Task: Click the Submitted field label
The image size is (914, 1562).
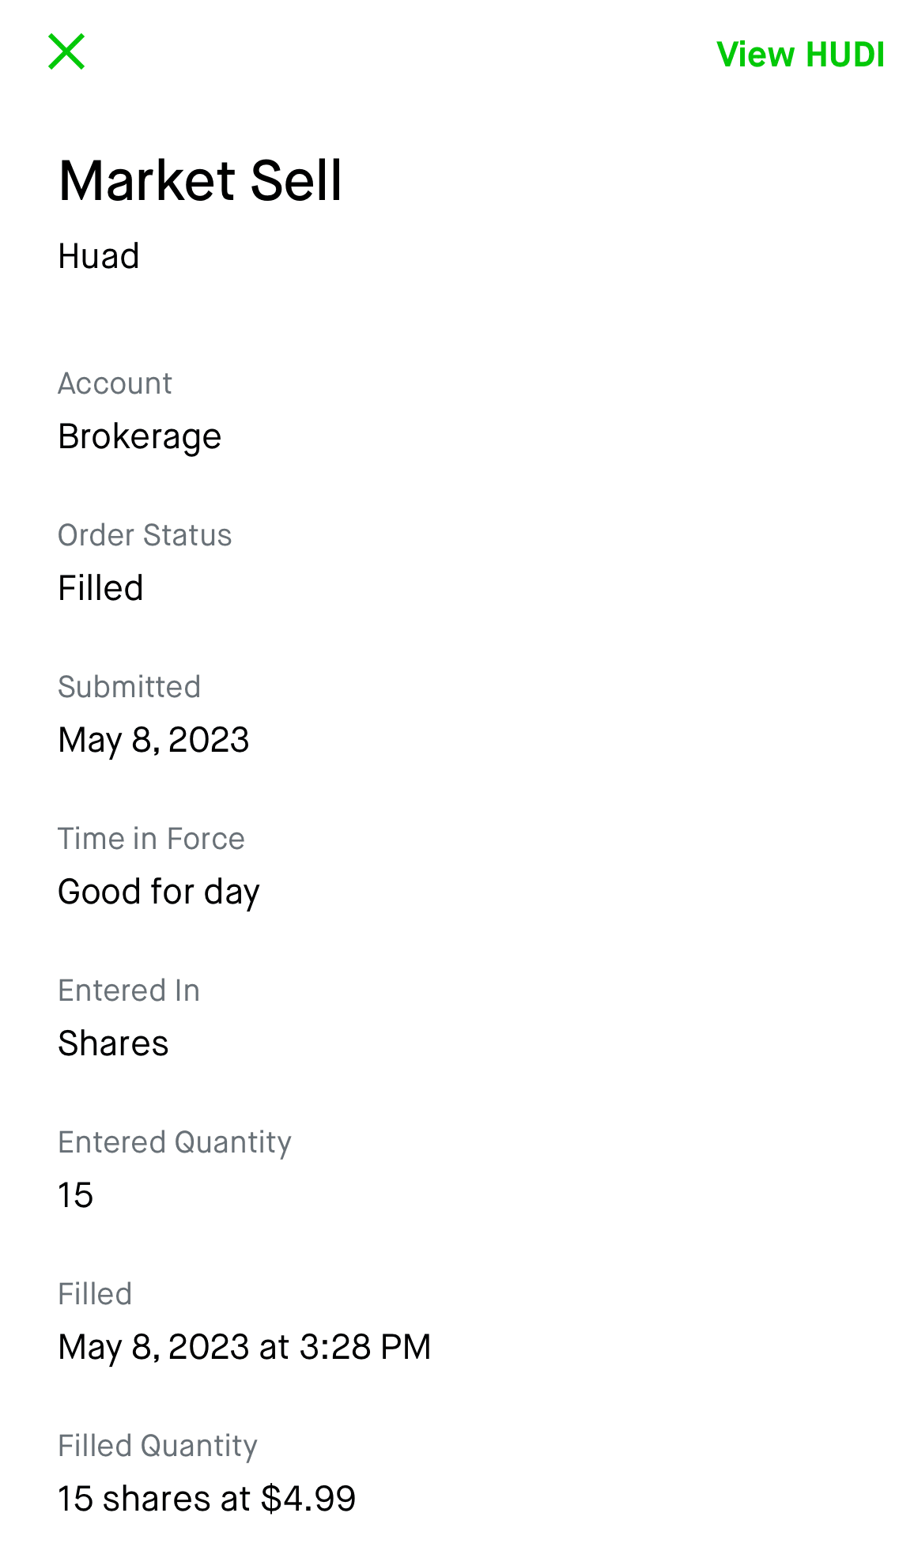Action: (129, 687)
